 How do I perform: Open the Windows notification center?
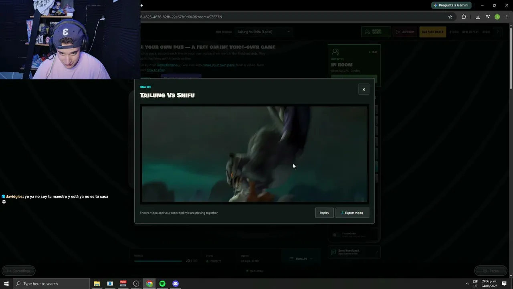504,284
